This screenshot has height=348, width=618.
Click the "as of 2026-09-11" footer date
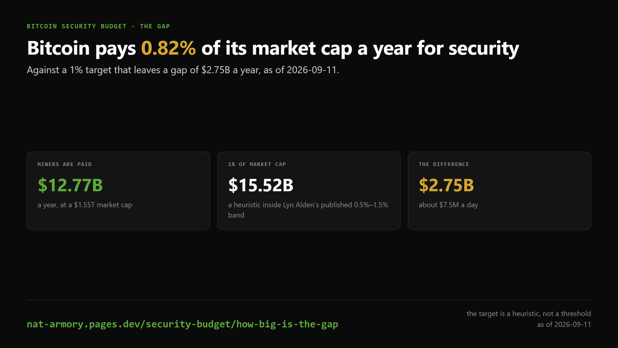pos(564,324)
